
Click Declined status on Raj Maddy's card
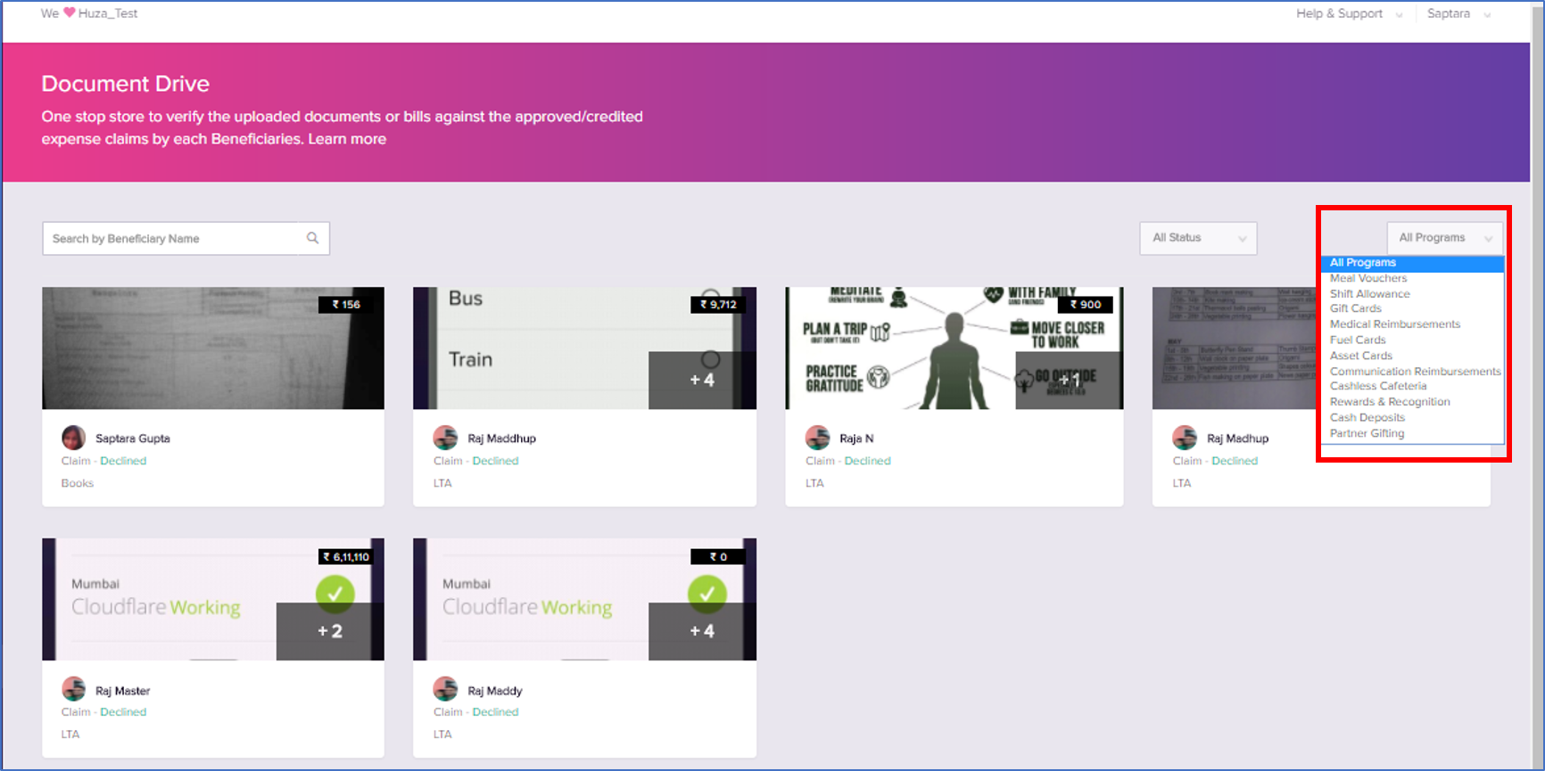pyautogui.click(x=495, y=712)
